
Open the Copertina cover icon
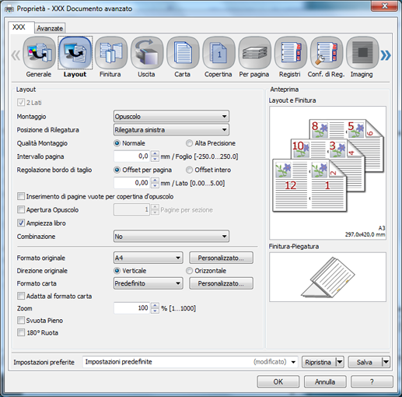pyautogui.click(x=218, y=53)
